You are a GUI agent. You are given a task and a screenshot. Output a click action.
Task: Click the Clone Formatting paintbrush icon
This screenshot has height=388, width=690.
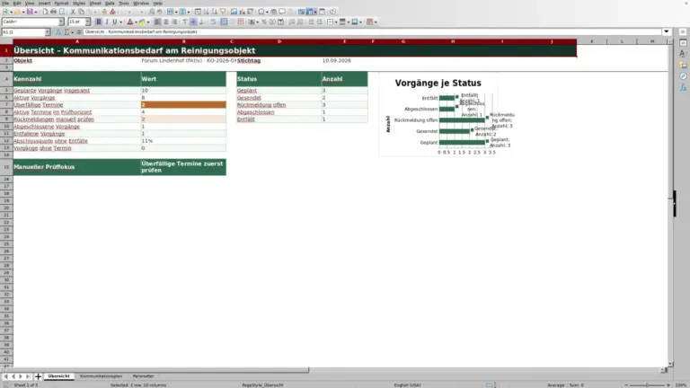click(x=104, y=12)
